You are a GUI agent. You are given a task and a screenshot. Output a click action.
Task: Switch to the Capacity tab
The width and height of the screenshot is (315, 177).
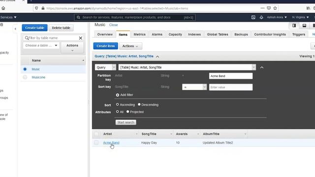(175, 34)
